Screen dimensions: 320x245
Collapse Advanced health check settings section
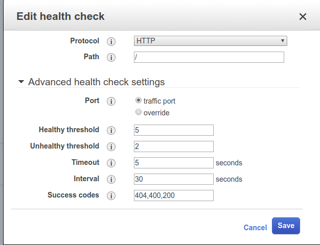coord(21,82)
